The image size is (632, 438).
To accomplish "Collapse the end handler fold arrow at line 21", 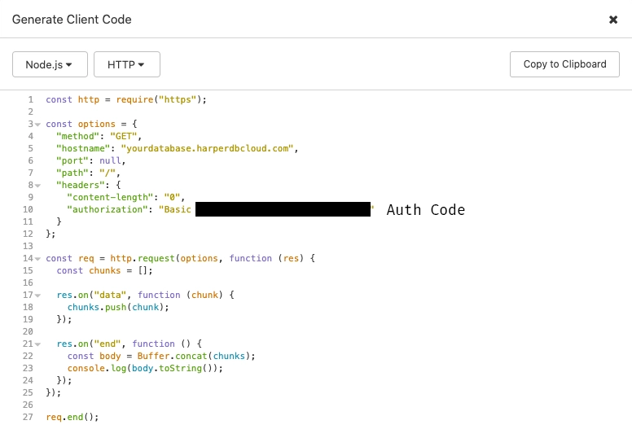I will (38, 344).
